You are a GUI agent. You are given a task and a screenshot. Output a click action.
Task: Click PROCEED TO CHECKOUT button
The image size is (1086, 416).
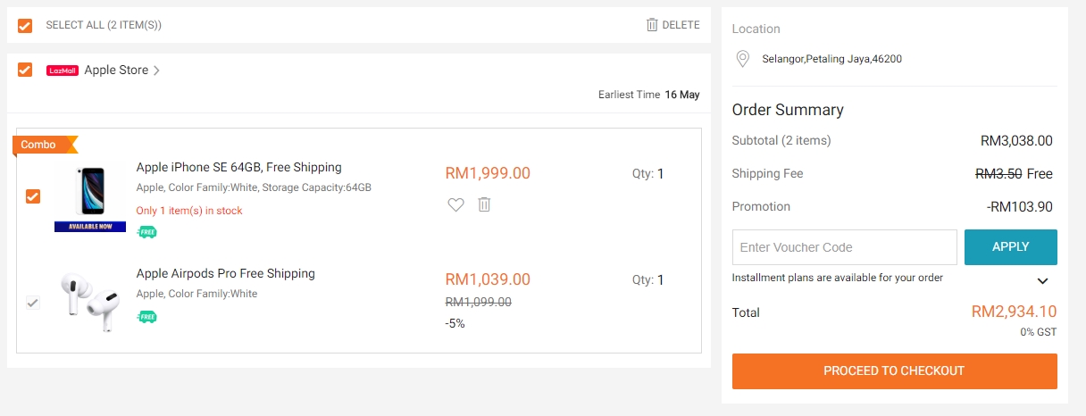[894, 371]
